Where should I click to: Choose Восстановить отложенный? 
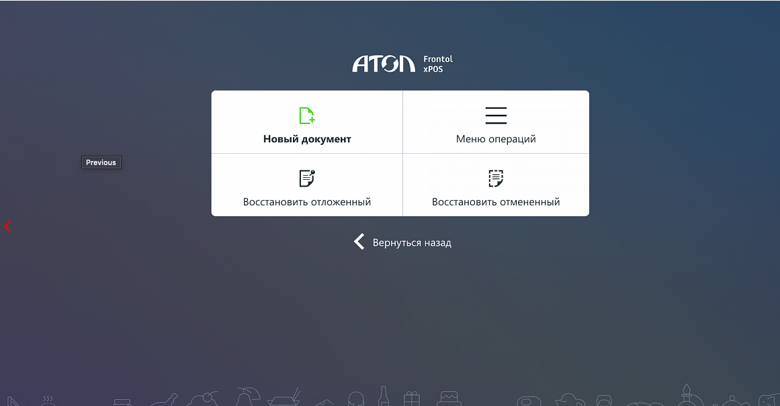click(307, 202)
